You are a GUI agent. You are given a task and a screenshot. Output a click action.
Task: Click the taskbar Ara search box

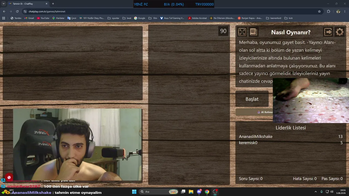pyautogui.click(x=159, y=192)
